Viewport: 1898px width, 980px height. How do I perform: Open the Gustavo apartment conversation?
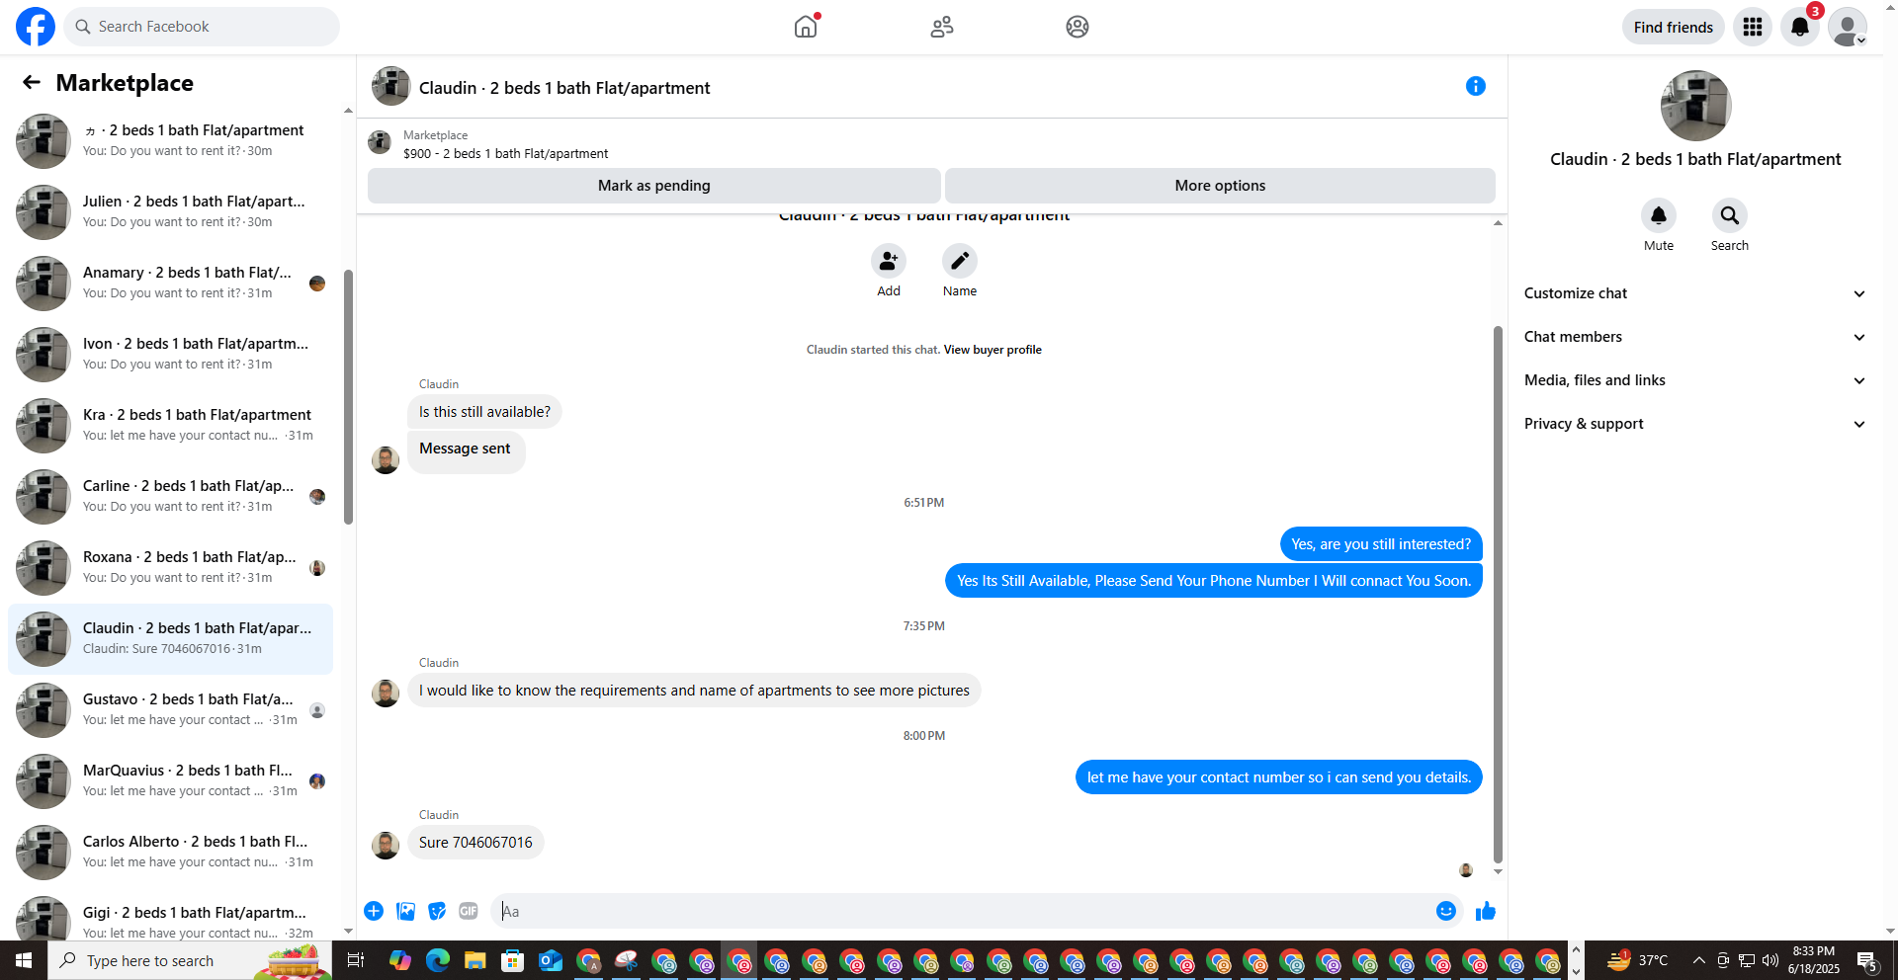coord(170,710)
